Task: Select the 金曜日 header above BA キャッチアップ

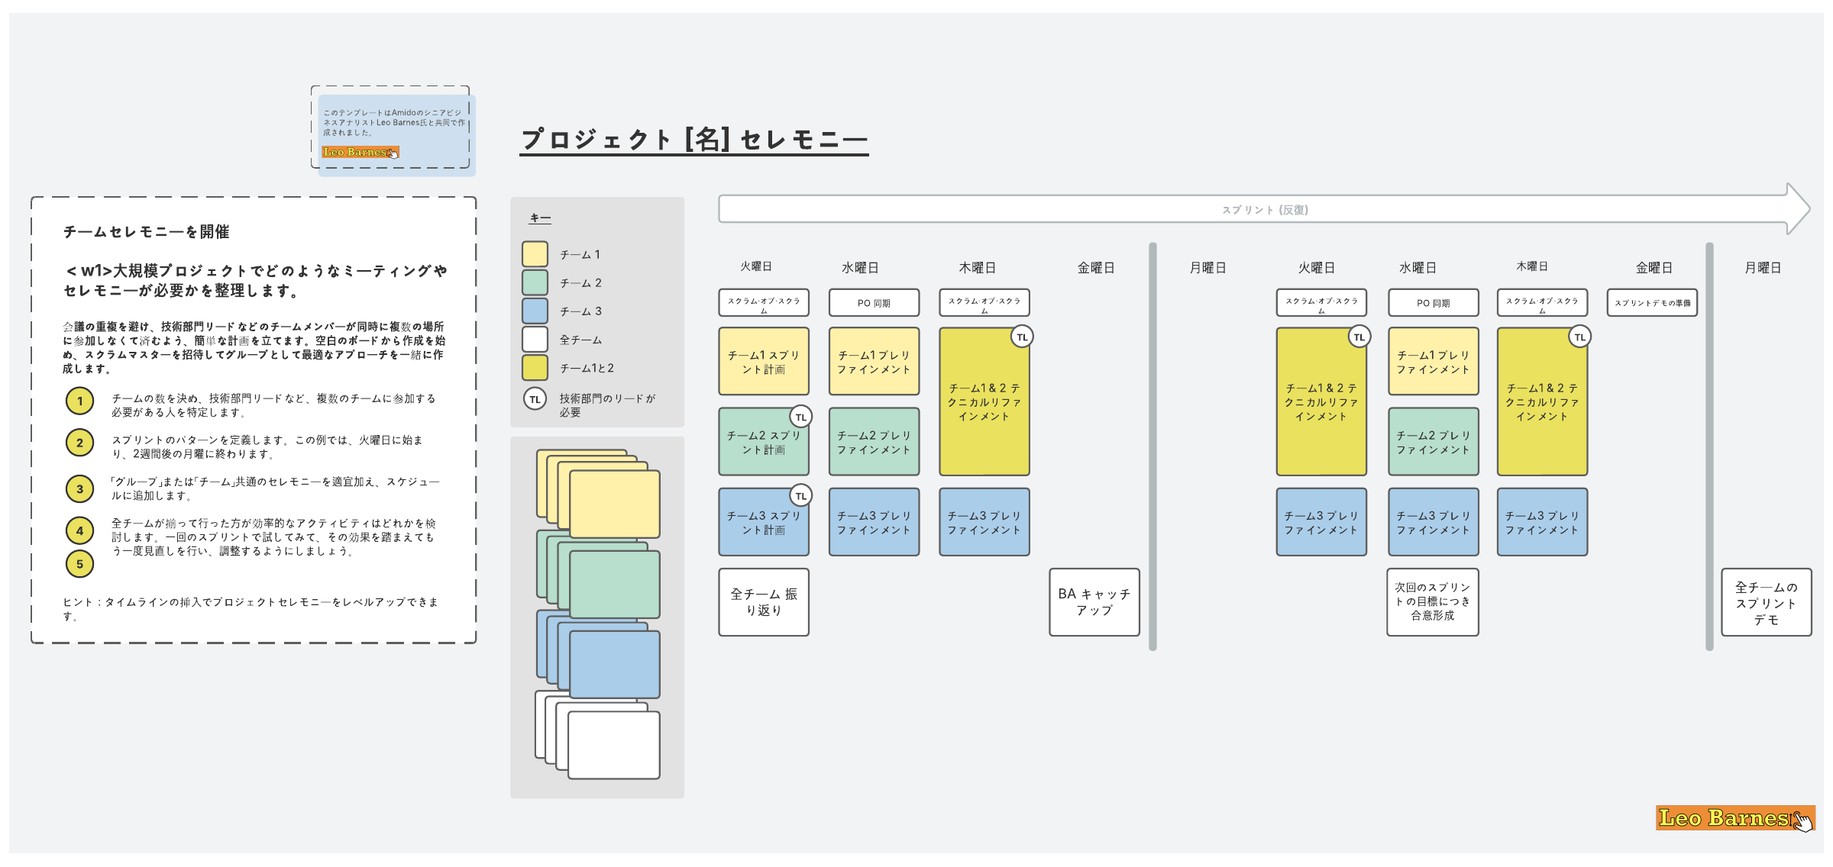Action: (1095, 268)
